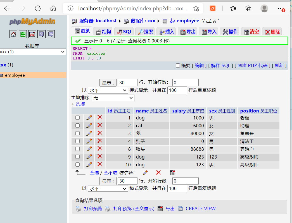Check the checkbox for row id 1

click(x=77, y=118)
